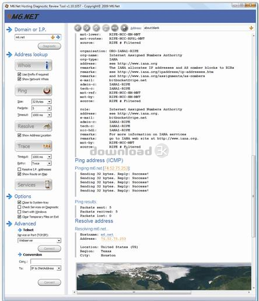
Task: Open the 74.52.75.253 link in Pinging header
Action: click(x=116, y=168)
